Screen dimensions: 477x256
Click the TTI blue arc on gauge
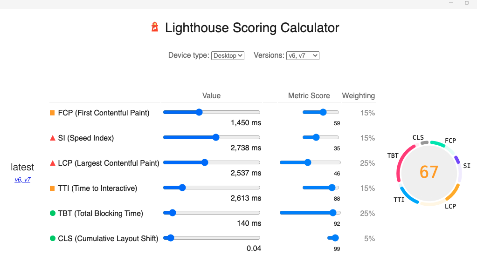tap(408, 196)
